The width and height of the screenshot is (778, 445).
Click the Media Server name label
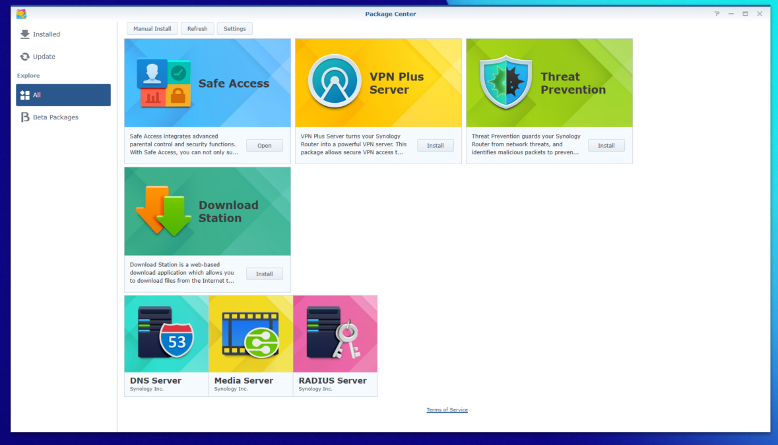pos(243,380)
